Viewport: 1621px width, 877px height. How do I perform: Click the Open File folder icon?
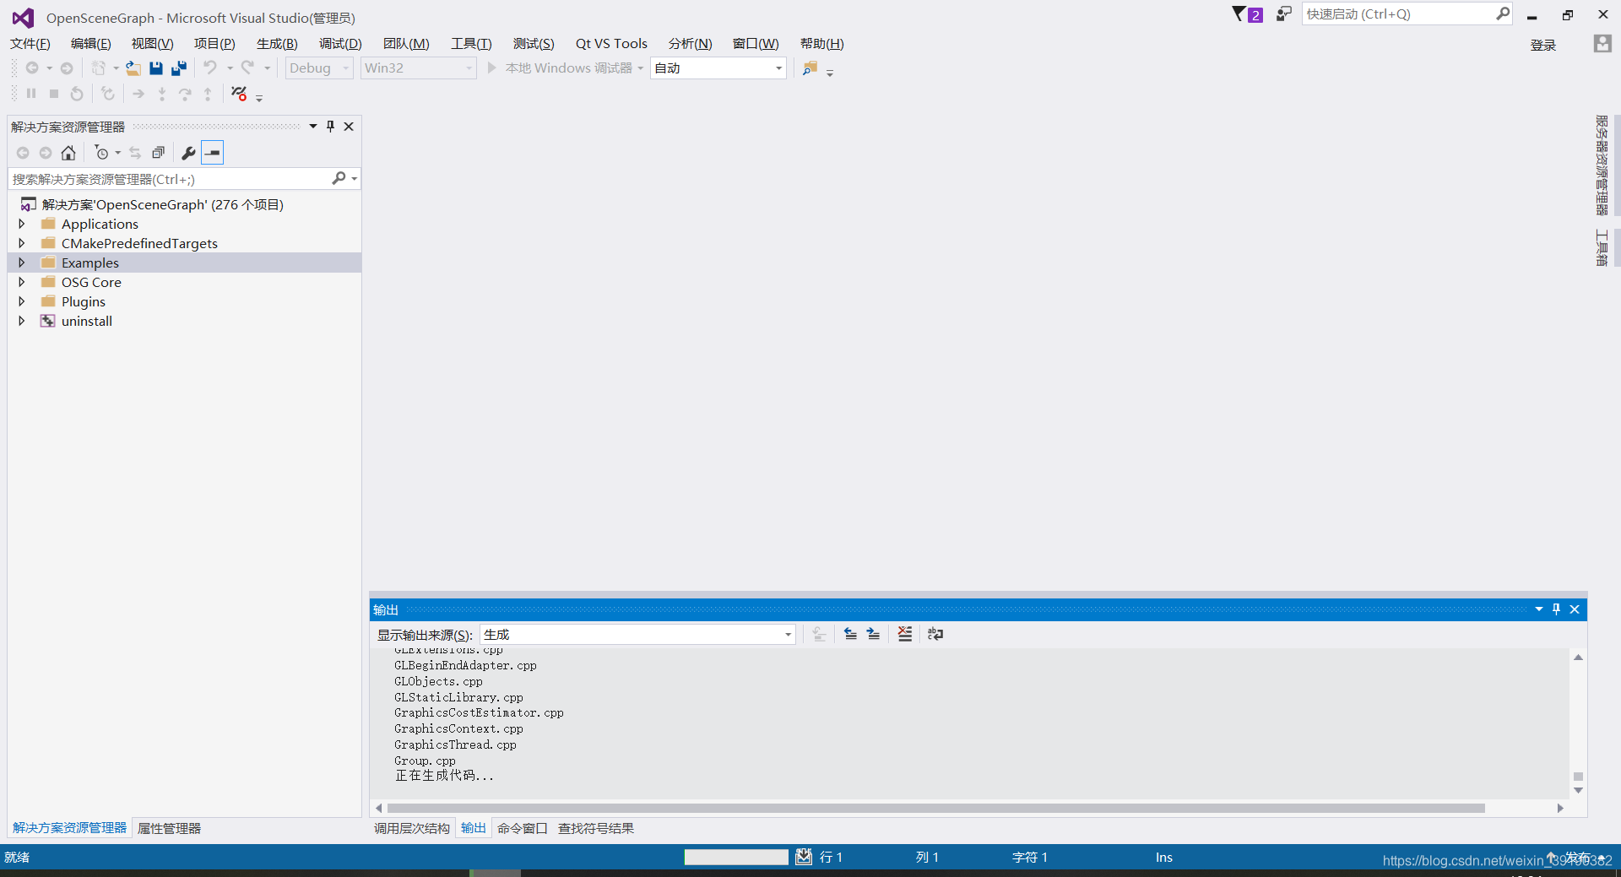click(x=133, y=68)
